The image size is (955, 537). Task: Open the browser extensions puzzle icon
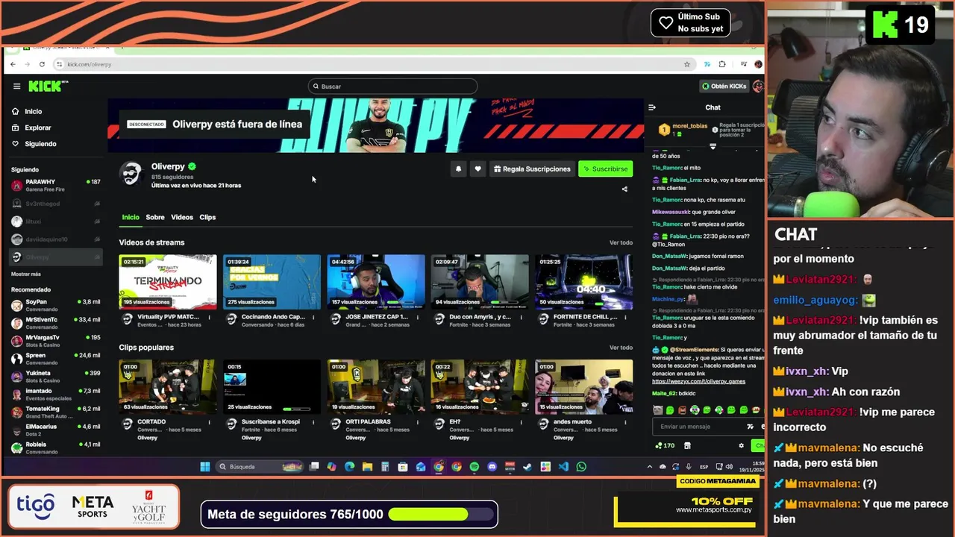(x=722, y=64)
